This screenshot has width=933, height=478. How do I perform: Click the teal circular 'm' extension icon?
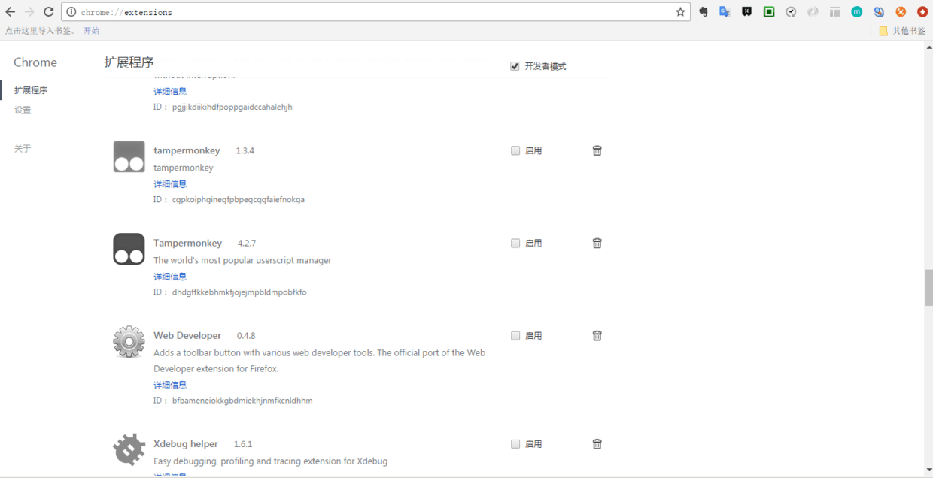click(857, 12)
